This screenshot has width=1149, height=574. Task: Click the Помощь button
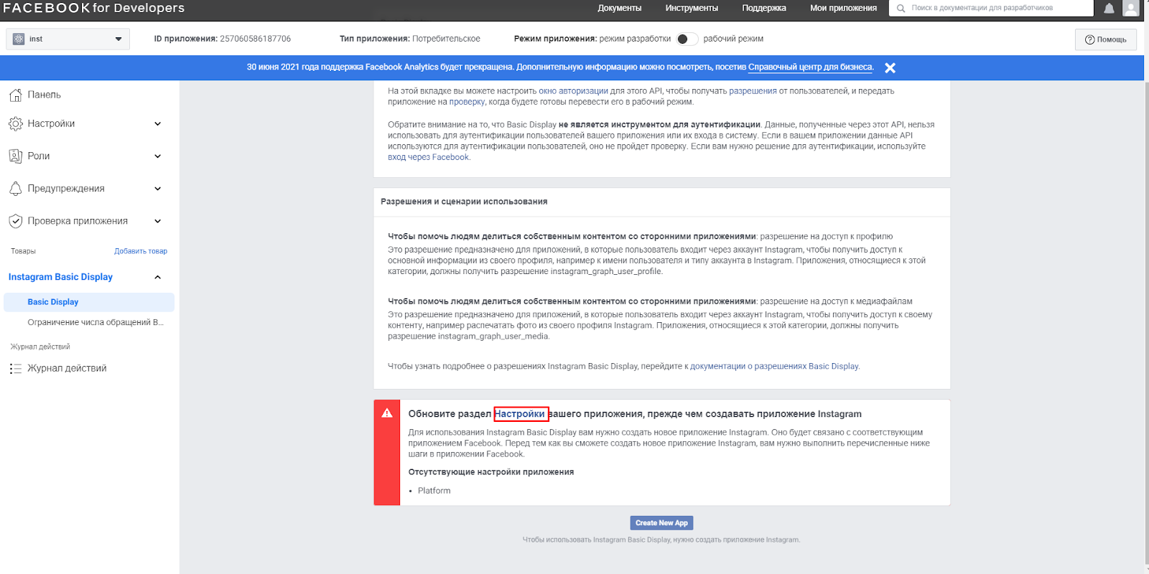[x=1106, y=39]
